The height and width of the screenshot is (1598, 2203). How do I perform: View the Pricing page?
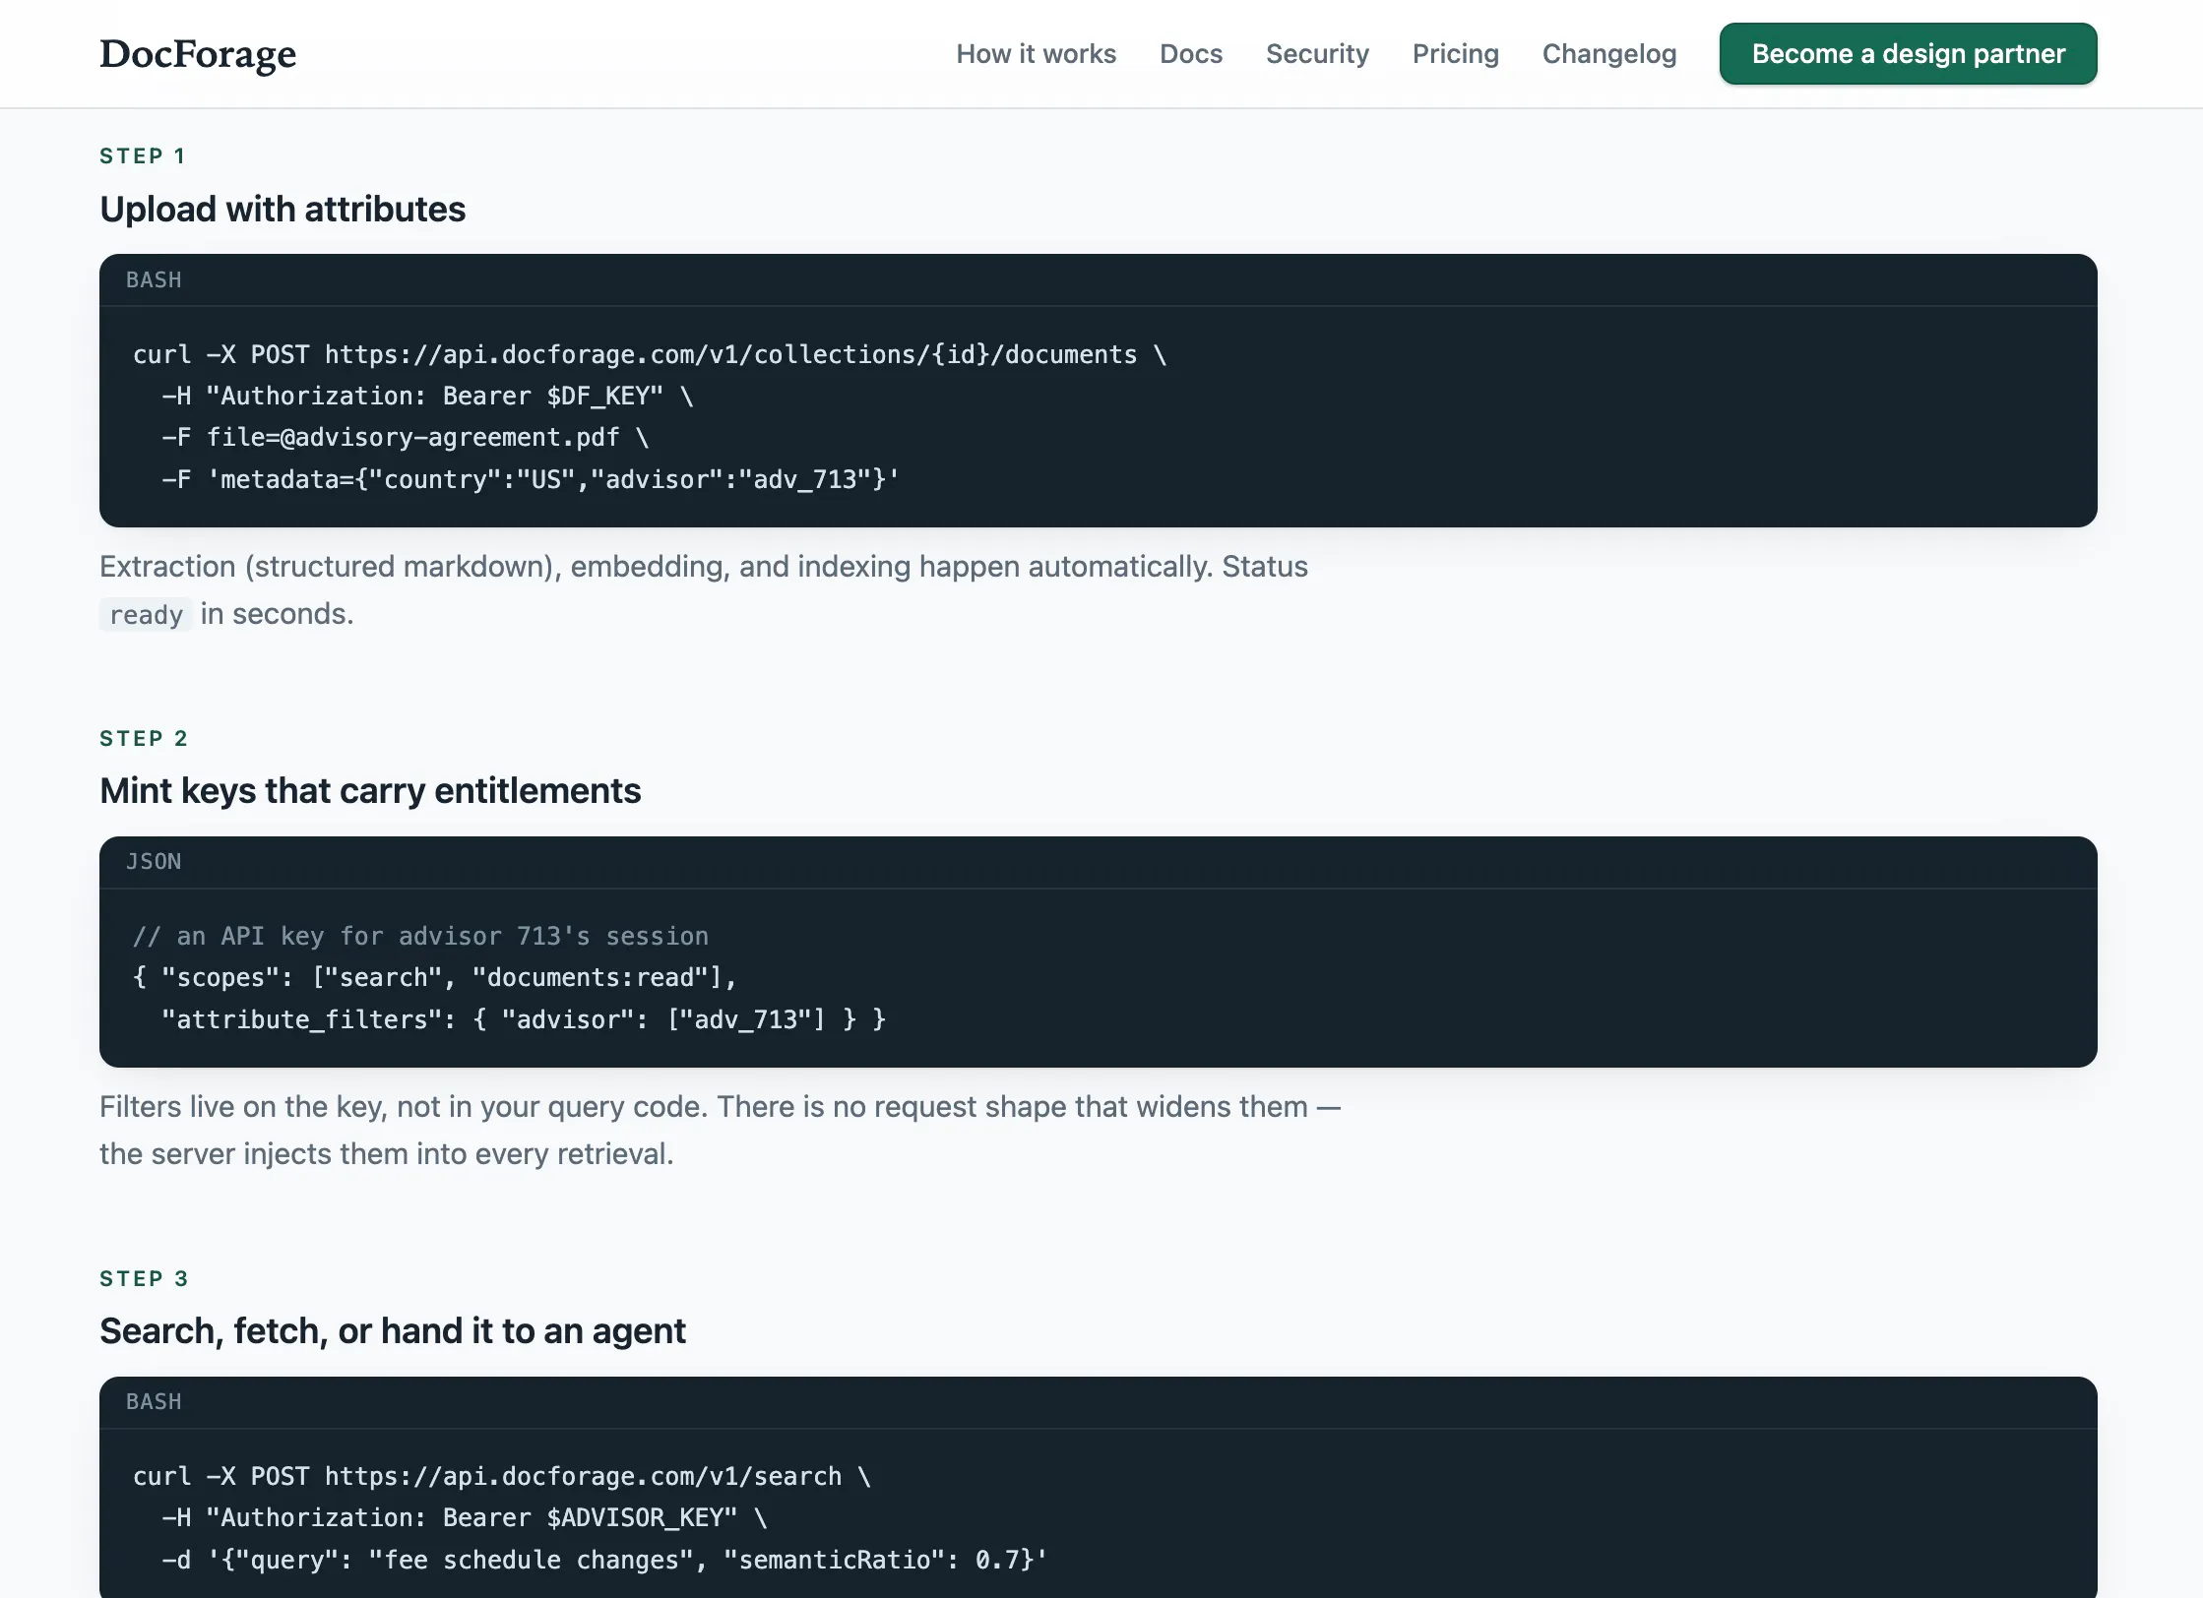(x=1455, y=54)
